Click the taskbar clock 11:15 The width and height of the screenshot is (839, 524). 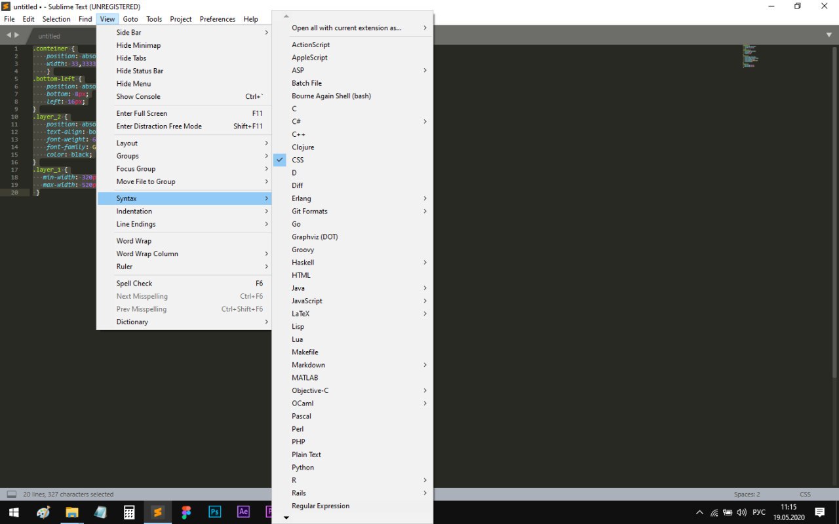pyautogui.click(x=789, y=507)
